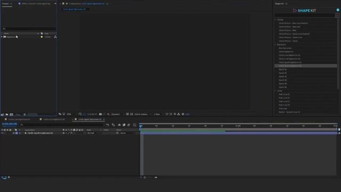Open Circle Line Explosion 02 timeline tab
The image size is (341, 192).
[54, 119]
